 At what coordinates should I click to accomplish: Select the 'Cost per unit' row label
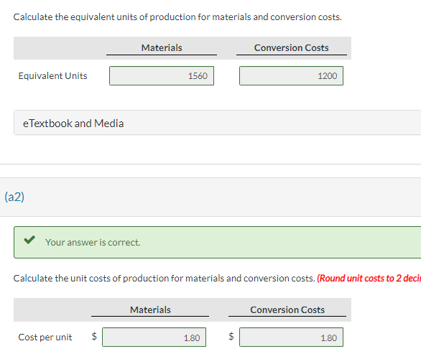pos(45,337)
